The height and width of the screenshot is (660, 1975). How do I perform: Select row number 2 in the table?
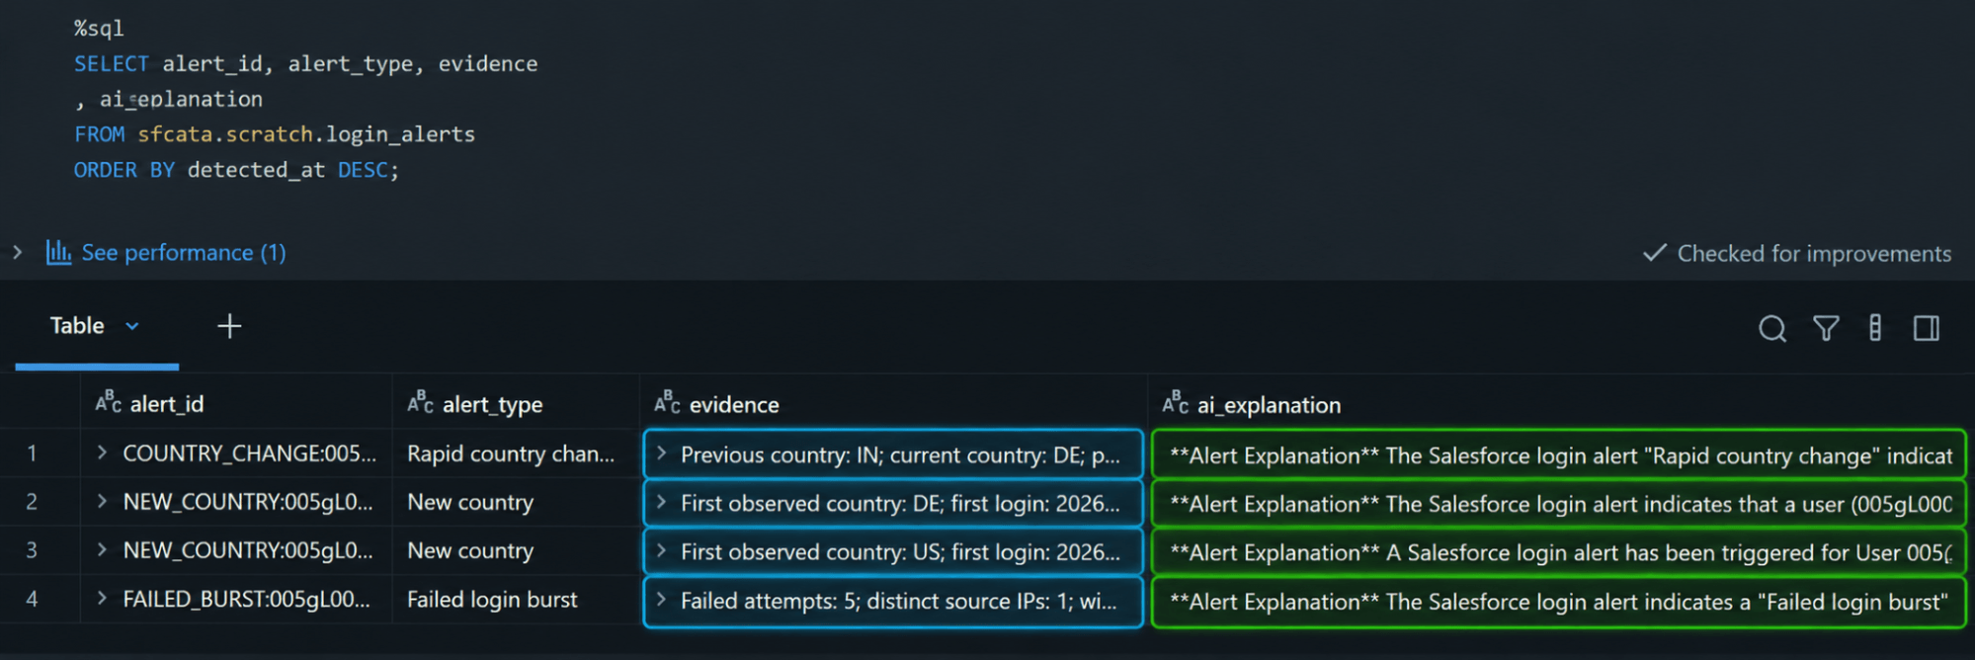click(32, 502)
